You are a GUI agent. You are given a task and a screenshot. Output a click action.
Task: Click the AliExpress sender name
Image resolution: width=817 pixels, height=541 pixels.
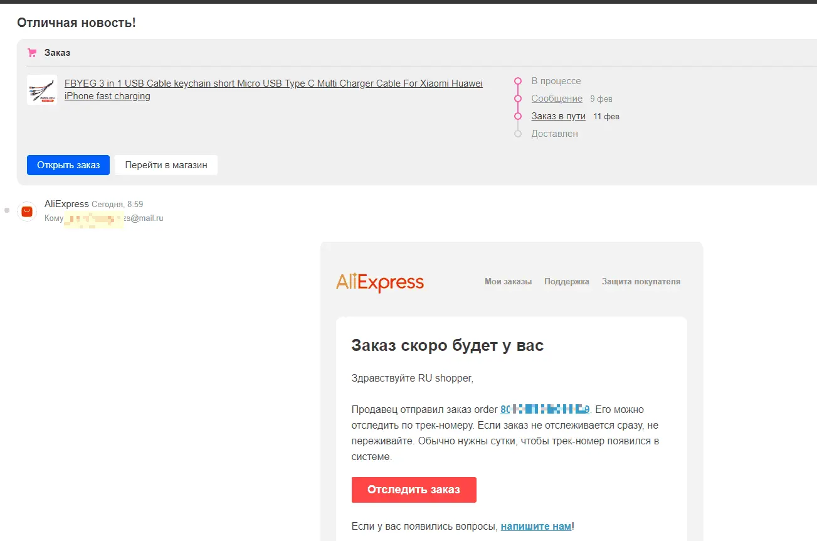66,204
